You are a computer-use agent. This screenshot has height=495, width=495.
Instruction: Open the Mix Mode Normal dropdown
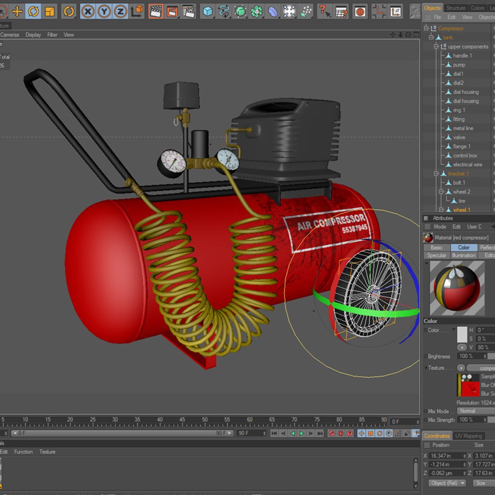pyautogui.click(x=476, y=411)
